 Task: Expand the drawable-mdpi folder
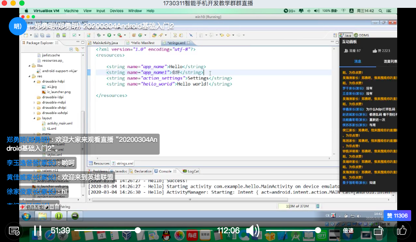(x=34, y=103)
